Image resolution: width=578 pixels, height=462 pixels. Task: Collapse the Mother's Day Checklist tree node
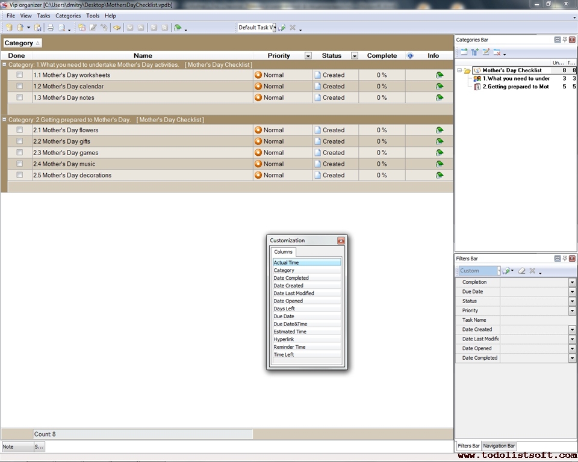[x=459, y=70]
